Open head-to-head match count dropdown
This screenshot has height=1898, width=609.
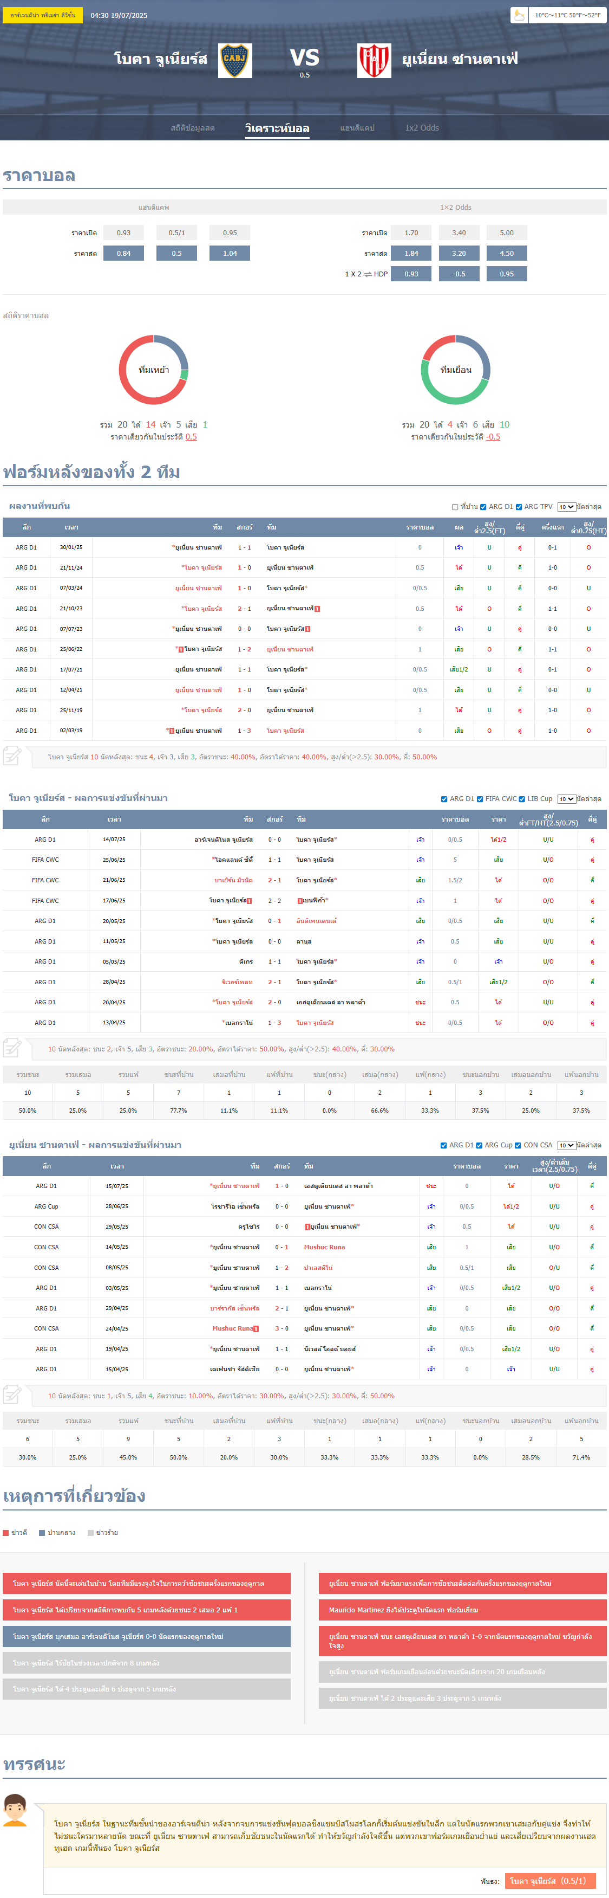click(566, 507)
